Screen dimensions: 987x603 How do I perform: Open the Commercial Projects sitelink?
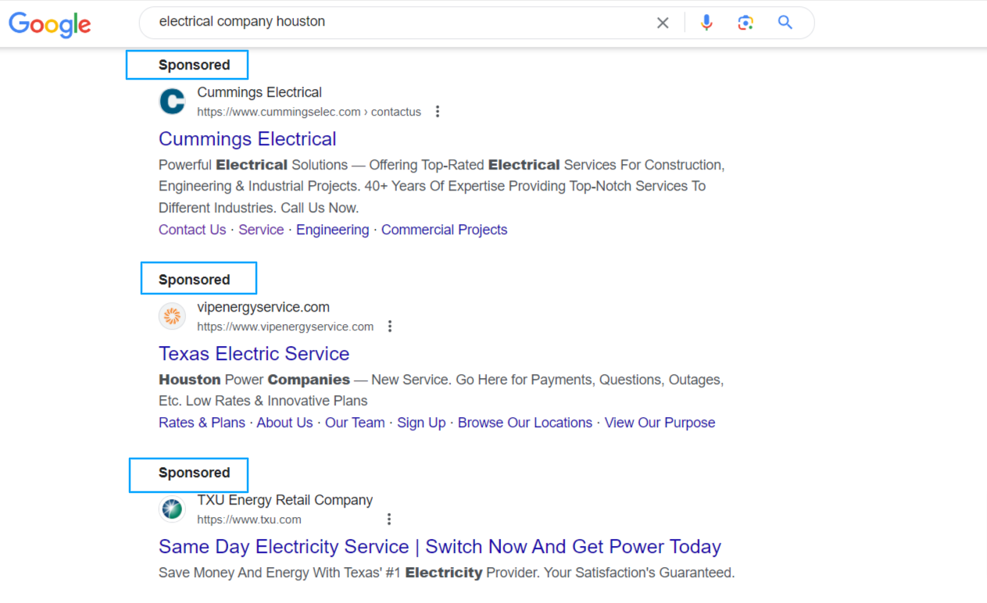(x=444, y=229)
